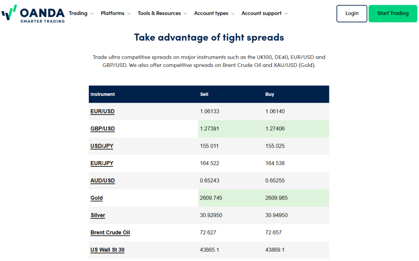The image size is (419, 261).
Task: Click the Sell column header
Action: (x=204, y=94)
